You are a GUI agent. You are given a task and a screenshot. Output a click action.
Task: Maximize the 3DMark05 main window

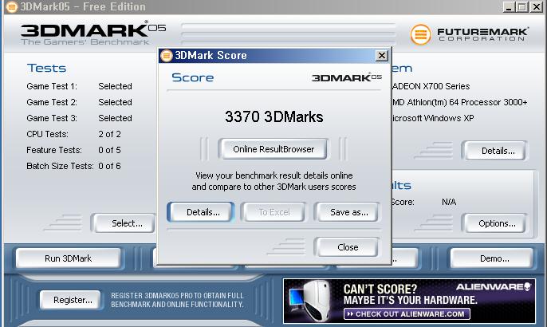click(x=521, y=6)
